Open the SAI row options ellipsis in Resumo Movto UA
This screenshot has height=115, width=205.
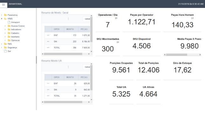click(x=48, y=90)
